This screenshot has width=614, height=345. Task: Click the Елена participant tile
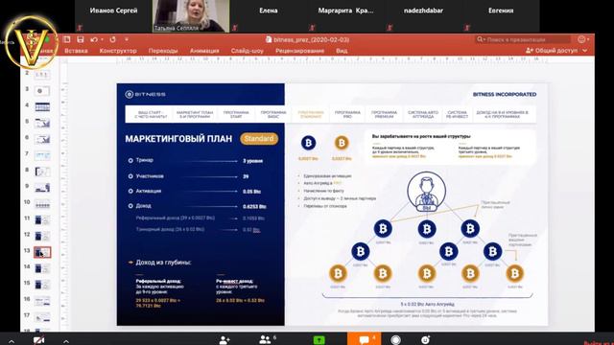[x=269, y=16]
